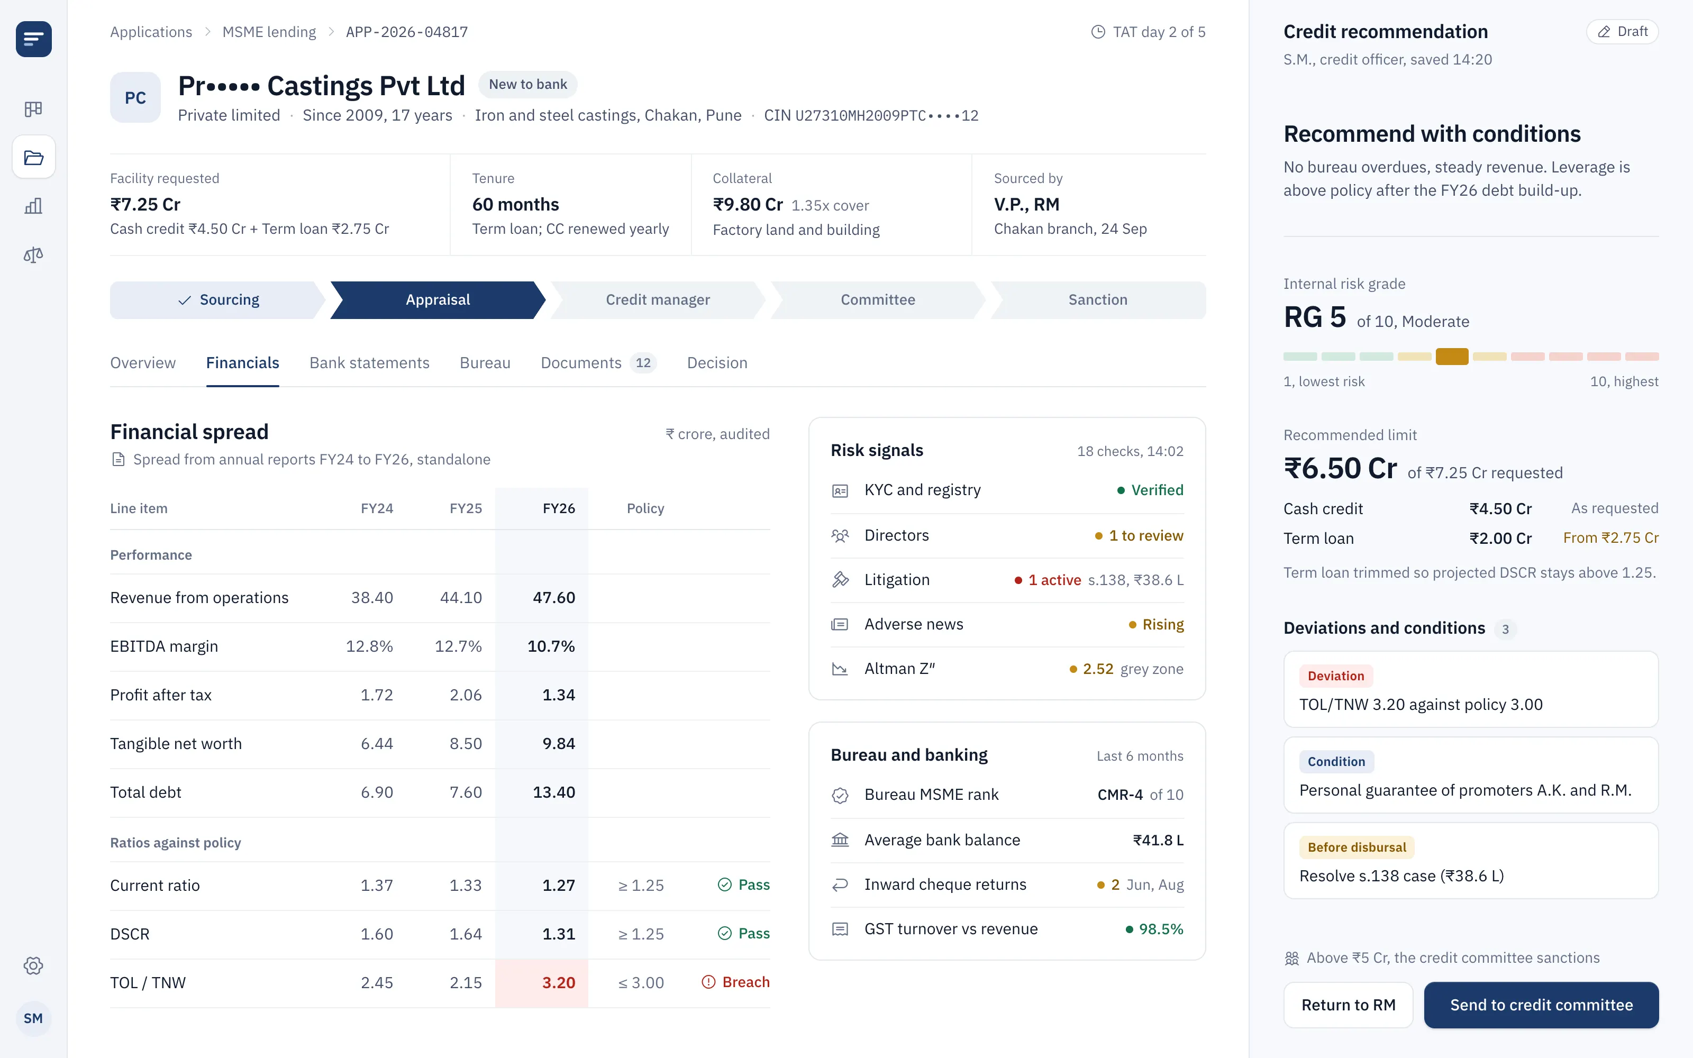Click Return to RM button

click(1348, 1005)
